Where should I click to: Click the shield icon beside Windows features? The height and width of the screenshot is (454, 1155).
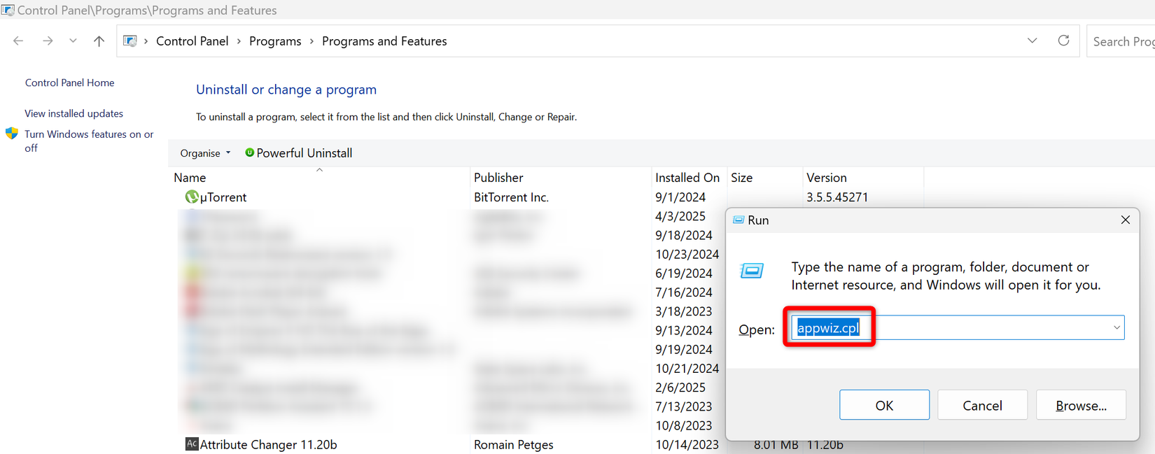tap(12, 134)
